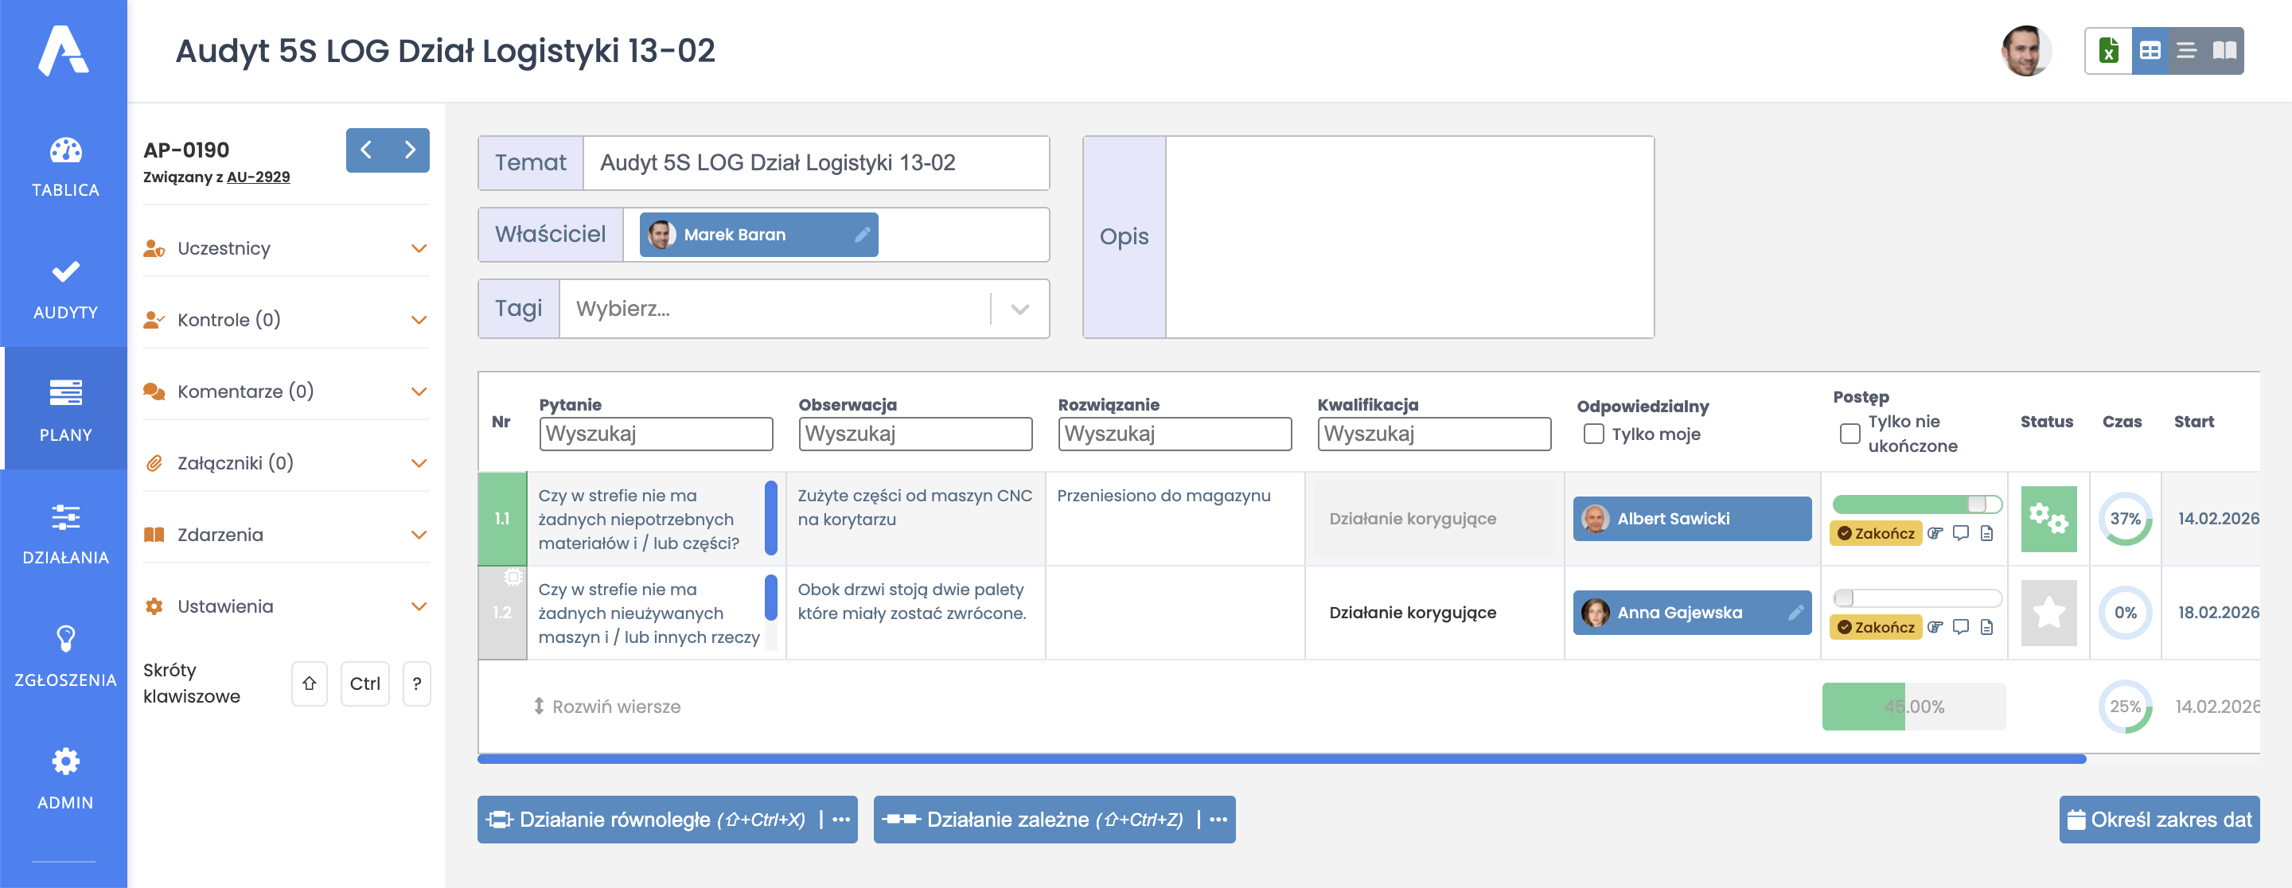Enable the Tylko moje checkbox
The image size is (2292, 888).
click(1593, 434)
